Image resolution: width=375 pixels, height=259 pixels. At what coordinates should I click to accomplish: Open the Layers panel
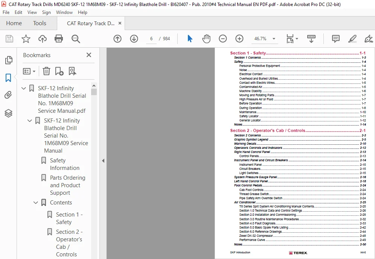8,113
